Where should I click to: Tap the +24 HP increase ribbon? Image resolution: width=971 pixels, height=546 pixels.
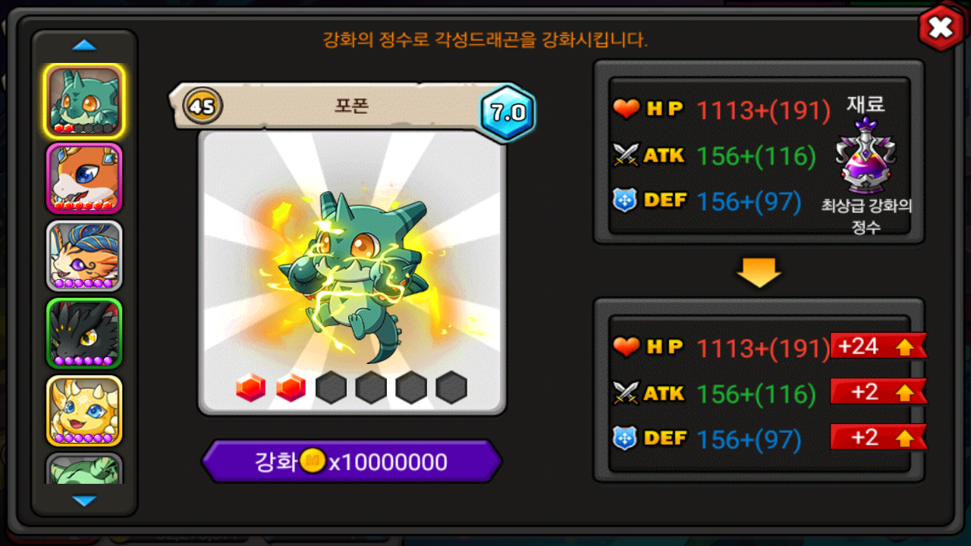[878, 347]
